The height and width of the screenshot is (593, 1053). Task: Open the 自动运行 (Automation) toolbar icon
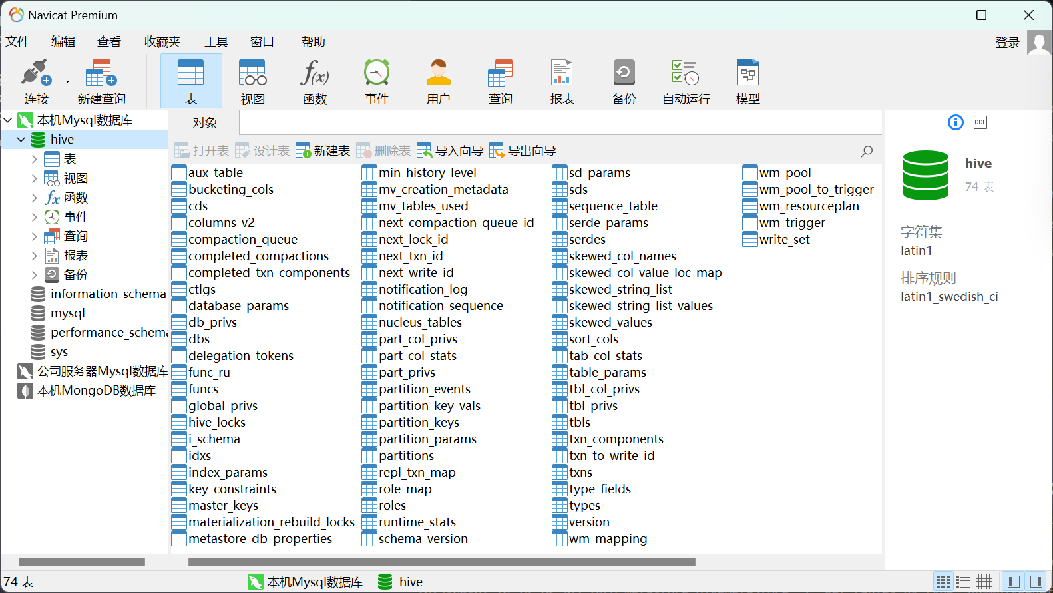coord(686,81)
